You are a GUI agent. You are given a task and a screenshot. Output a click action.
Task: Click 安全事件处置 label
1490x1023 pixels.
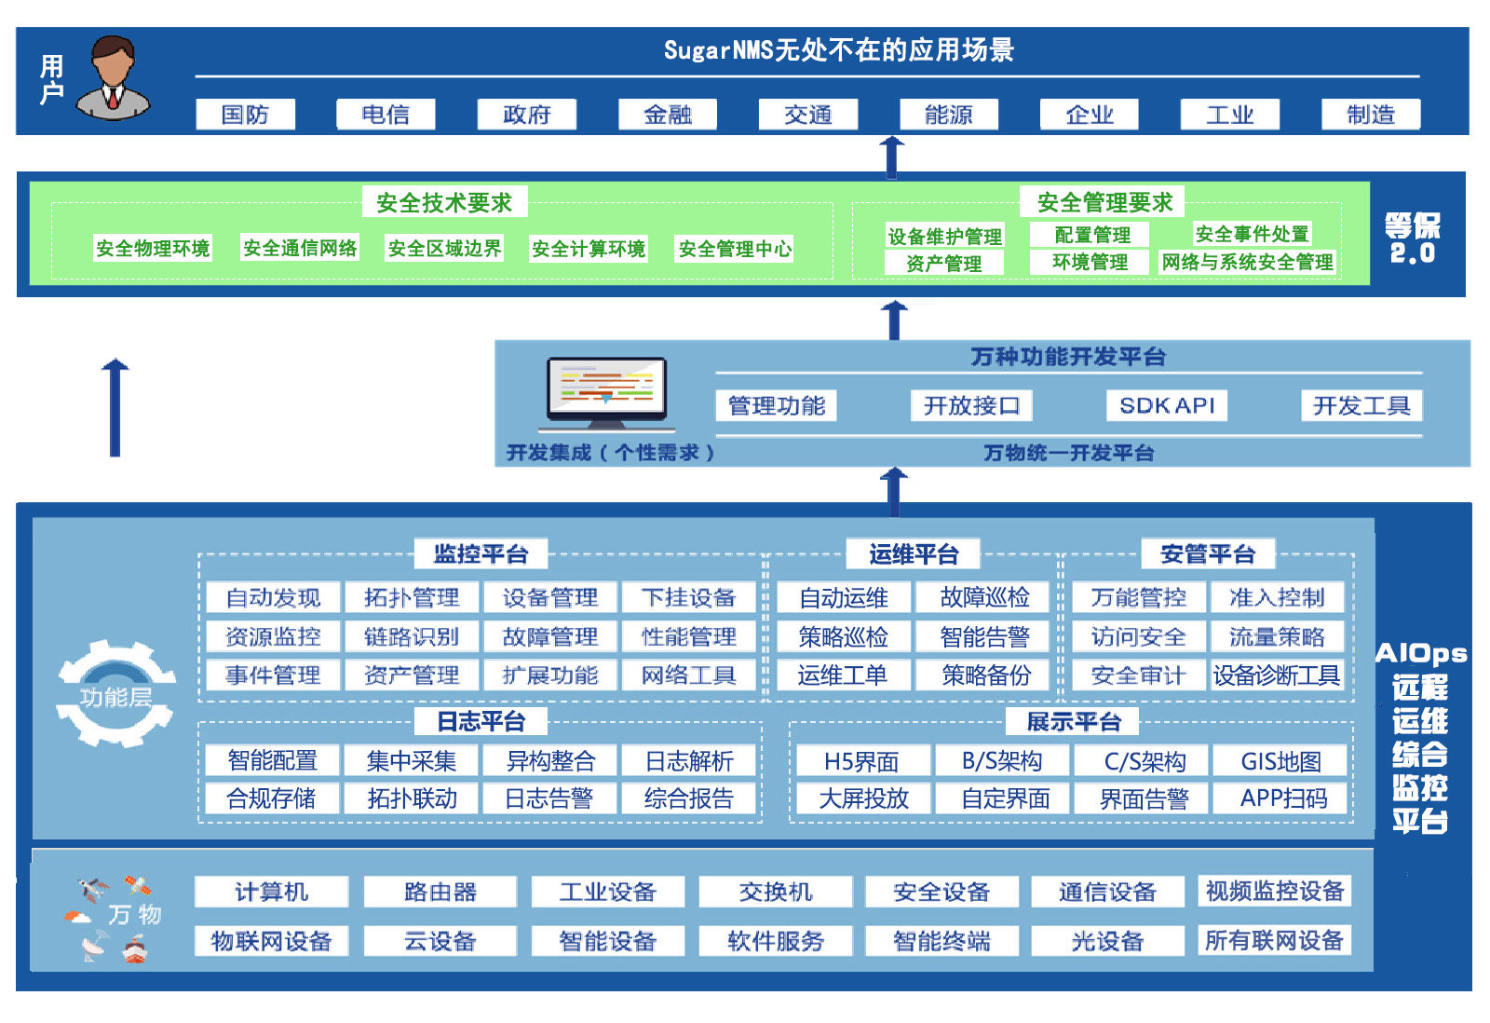pos(1252,234)
